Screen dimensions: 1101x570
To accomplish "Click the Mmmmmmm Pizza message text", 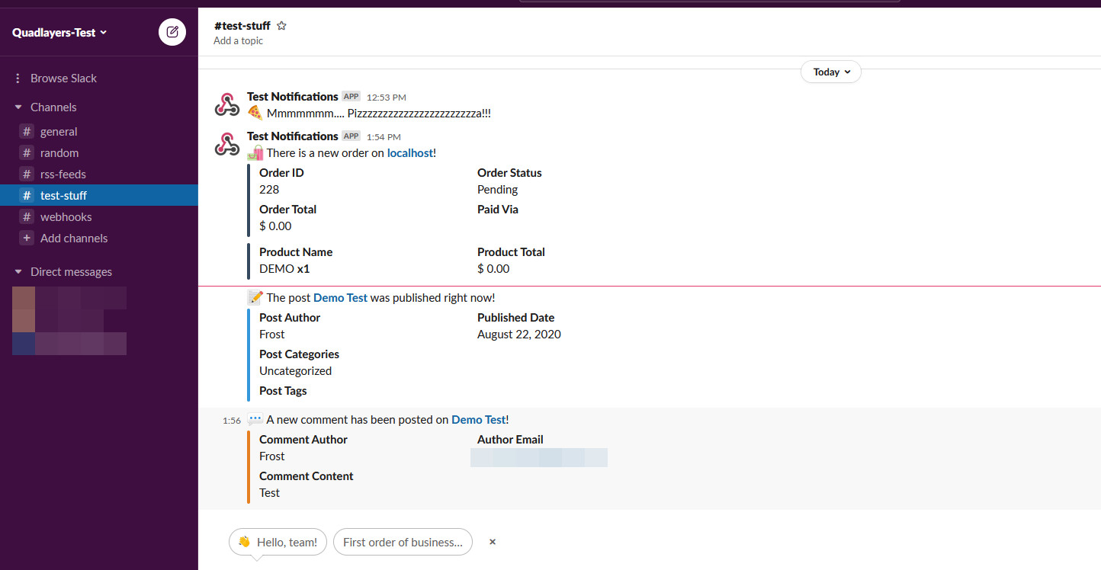I will tap(379, 114).
